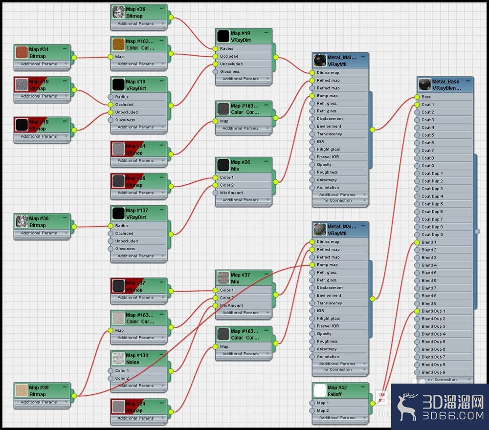Screen dimensions: 489x430
Task: Click the output socket of Map #134 Noise
Action: tap(171, 371)
